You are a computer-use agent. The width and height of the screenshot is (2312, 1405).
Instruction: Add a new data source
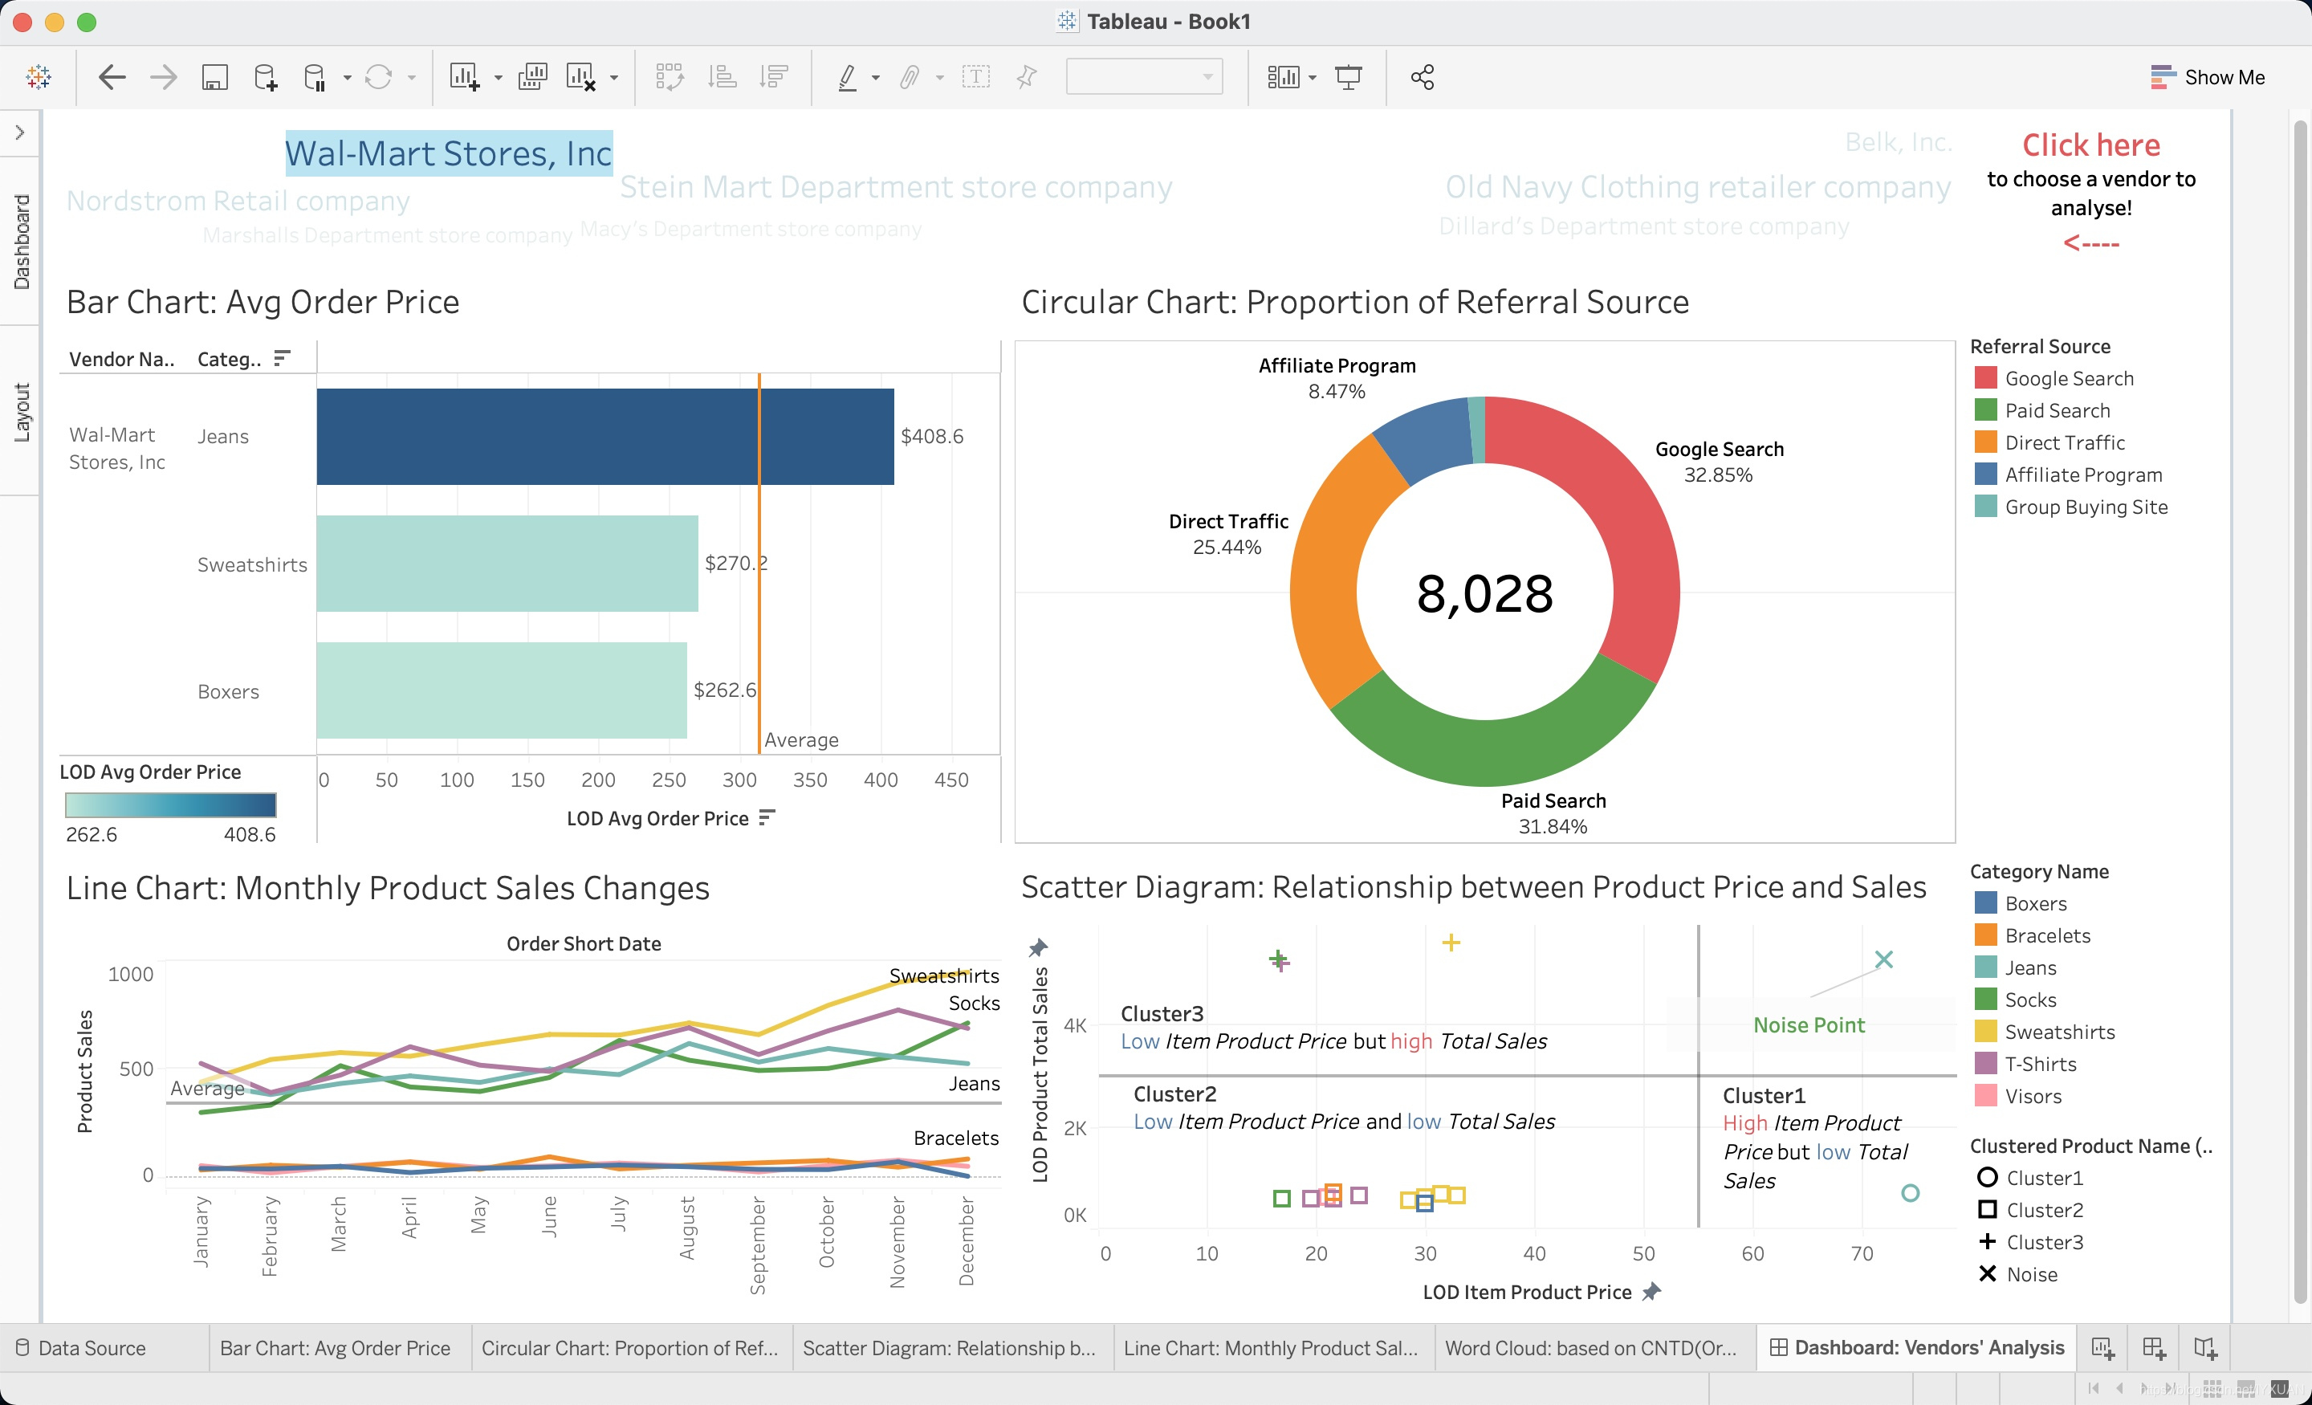(x=266, y=77)
